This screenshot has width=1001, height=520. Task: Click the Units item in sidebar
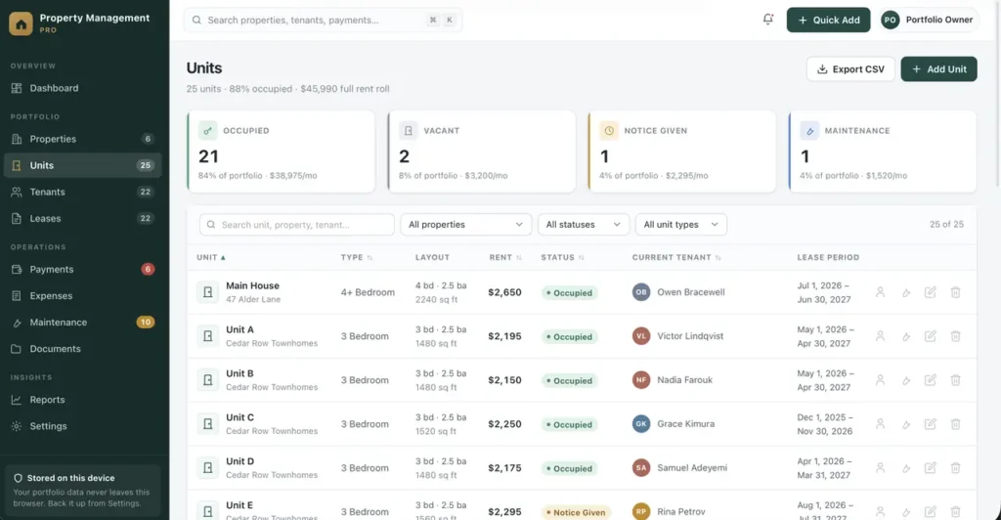[82, 165]
